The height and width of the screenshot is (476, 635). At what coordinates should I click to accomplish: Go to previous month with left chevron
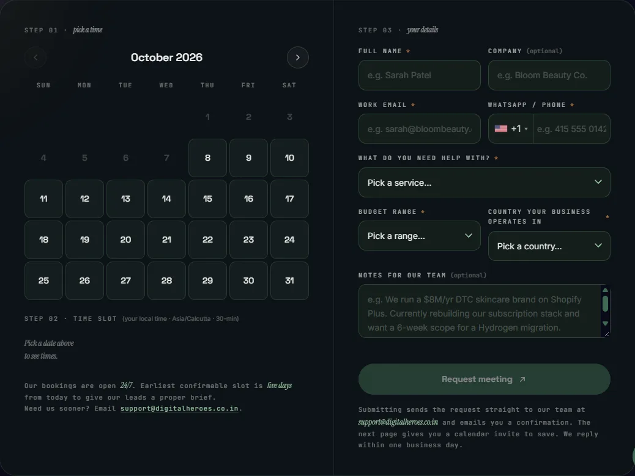35,57
